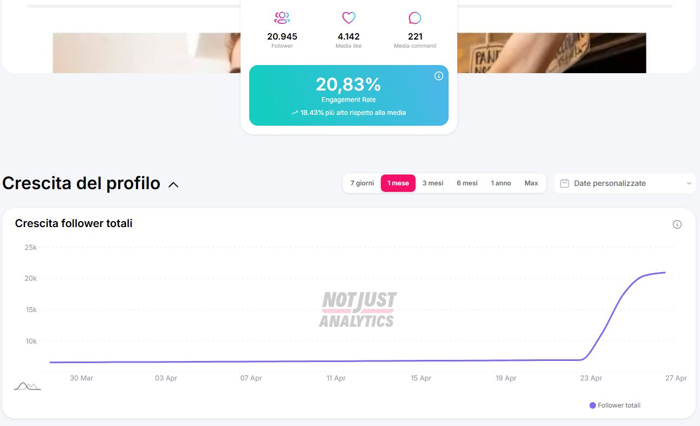The width and height of the screenshot is (700, 426).
Task: Click the Not Just Analytics watermark logo
Action: [358, 309]
